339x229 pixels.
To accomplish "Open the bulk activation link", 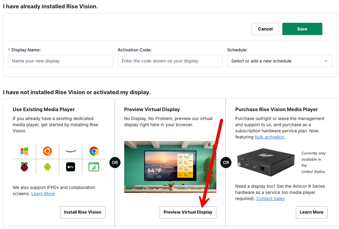I will coord(269,137).
